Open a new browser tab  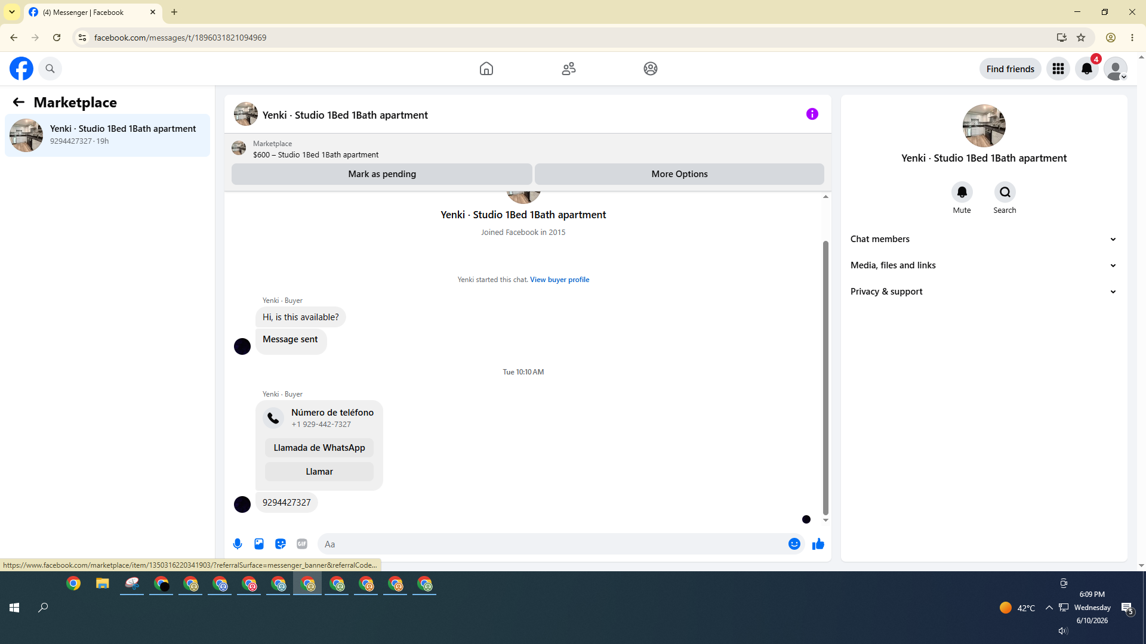(x=174, y=12)
